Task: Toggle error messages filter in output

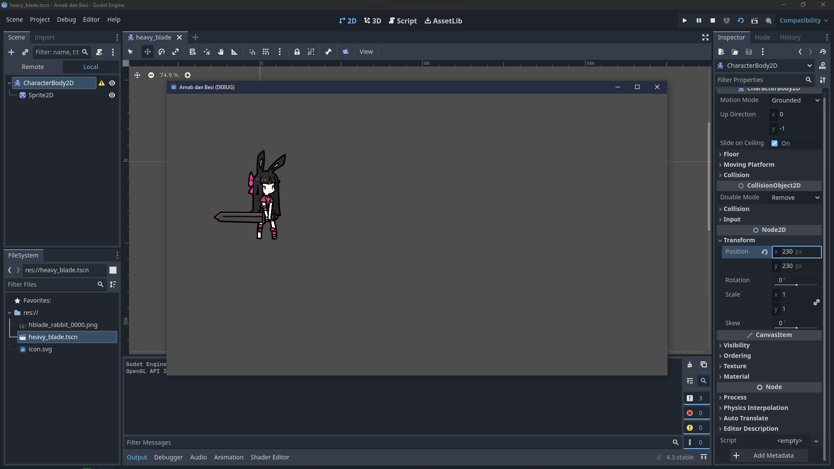Action: pyautogui.click(x=696, y=413)
